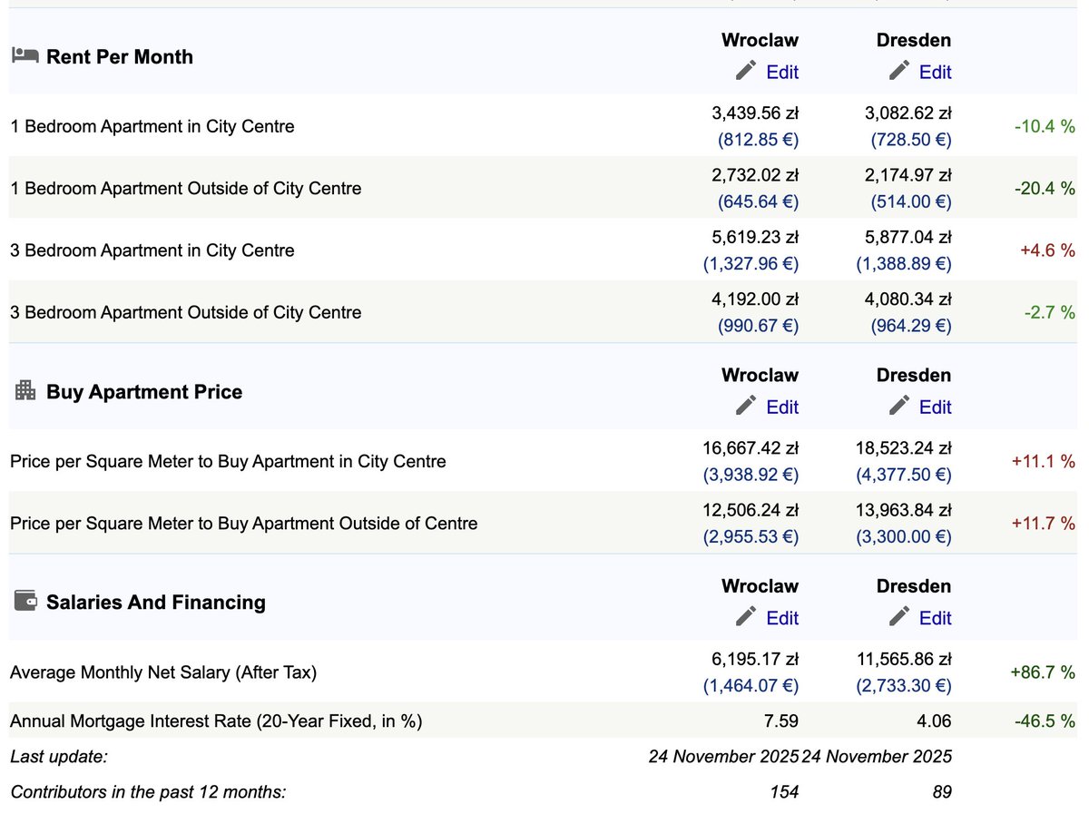Image resolution: width=1089 pixels, height=824 pixels.
Task: Click the mortgage rate 4.06
Action: click(935, 721)
